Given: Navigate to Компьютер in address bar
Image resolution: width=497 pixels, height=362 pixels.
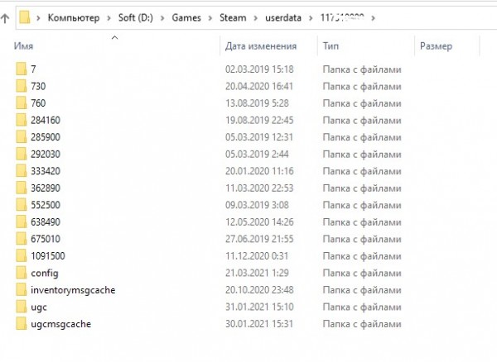Looking at the screenshot, I should click(74, 17).
